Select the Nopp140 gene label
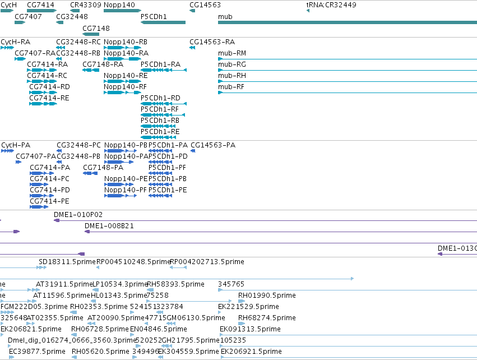The width and height of the screenshot is (477, 360). click(x=119, y=5)
